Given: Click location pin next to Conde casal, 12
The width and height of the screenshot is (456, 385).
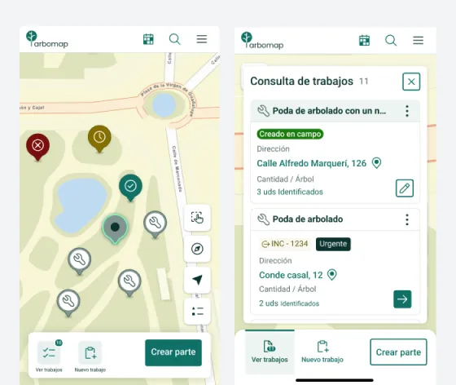Looking at the screenshot, I should 332,275.
